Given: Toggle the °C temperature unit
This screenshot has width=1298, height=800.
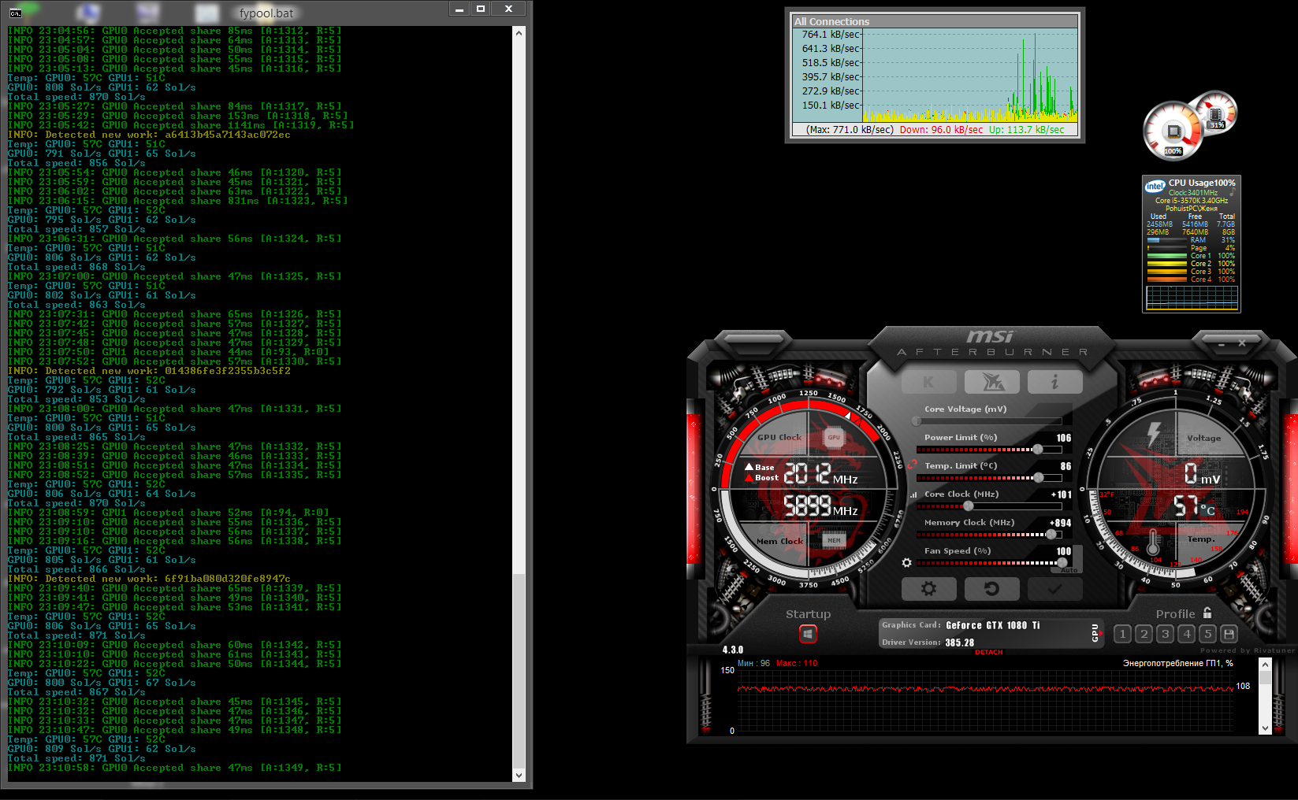Looking at the screenshot, I should click(1207, 509).
